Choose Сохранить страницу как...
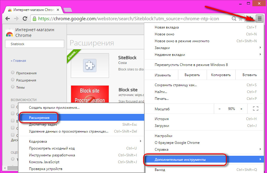 coord(204,85)
